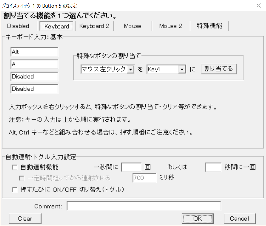Open the 特殊機能 tab
Screen dimensions: 266x226
(209, 26)
